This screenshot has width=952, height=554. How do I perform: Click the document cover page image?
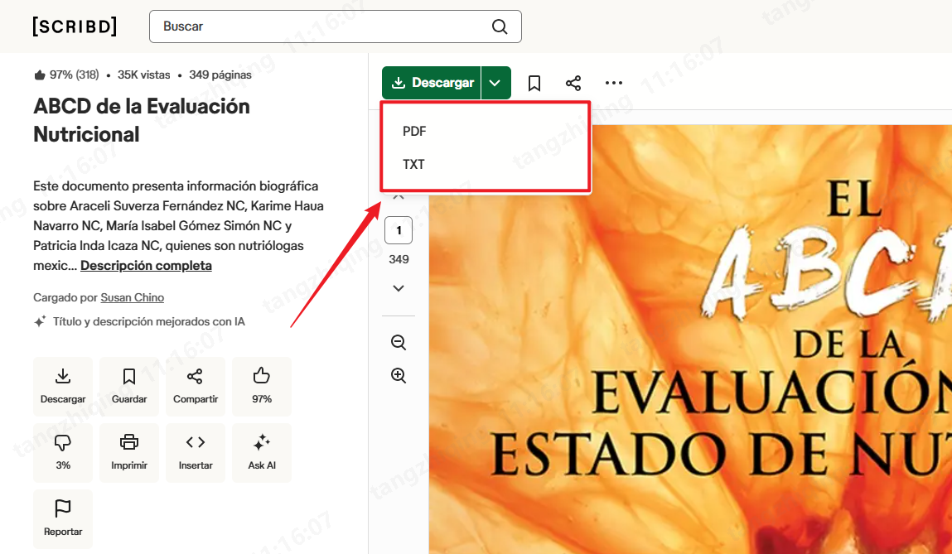pyautogui.click(x=690, y=340)
